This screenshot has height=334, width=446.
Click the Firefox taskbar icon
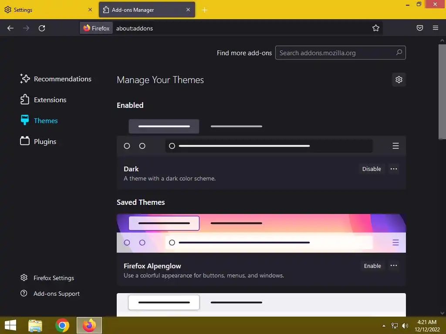click(89, 325)
